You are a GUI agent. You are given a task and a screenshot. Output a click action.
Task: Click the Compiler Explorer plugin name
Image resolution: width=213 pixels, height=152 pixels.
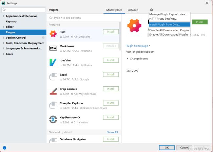[x=71, y=103]
